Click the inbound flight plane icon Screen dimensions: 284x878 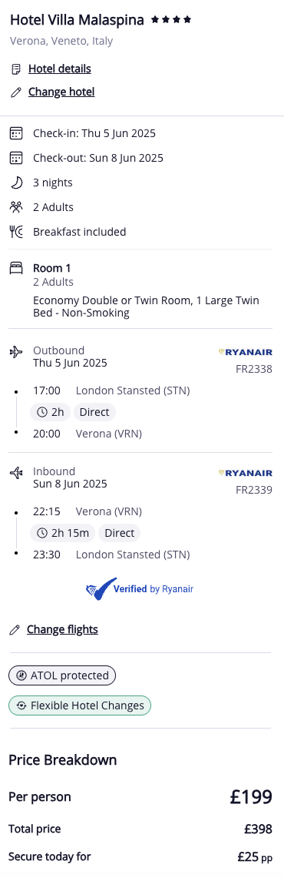tap(16, 473)
